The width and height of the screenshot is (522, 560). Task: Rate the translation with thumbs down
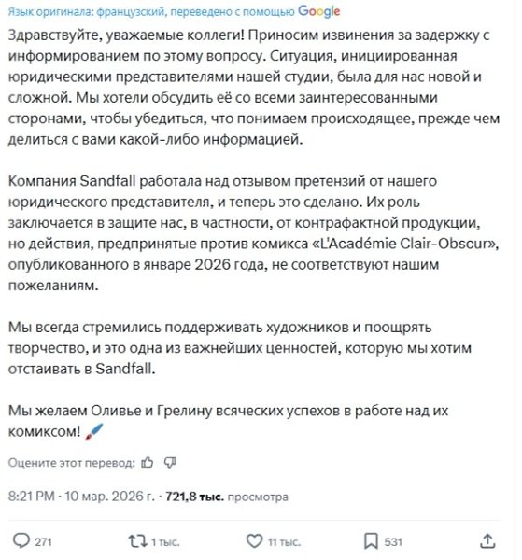170,463
